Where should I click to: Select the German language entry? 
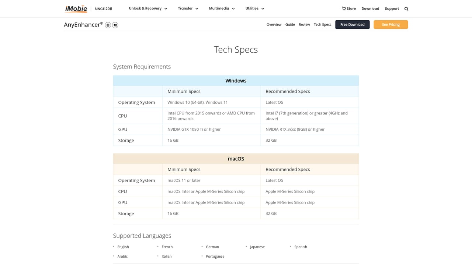click(212, 247)
